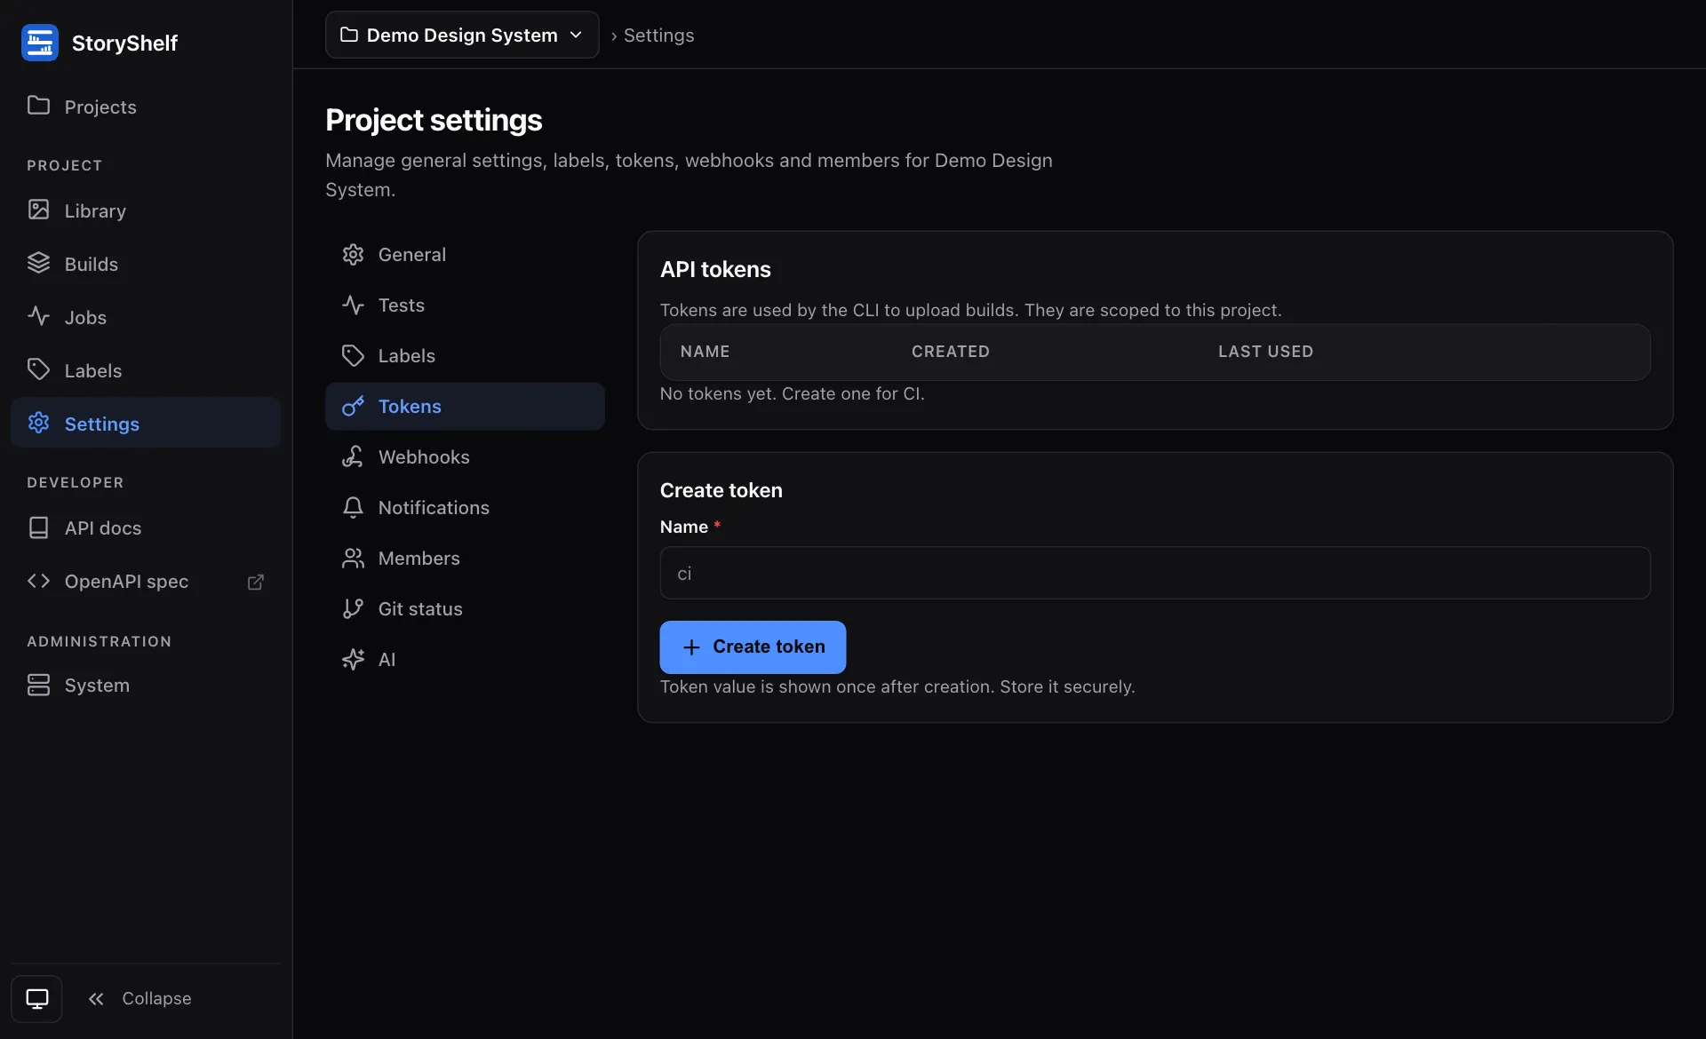Click the Settings breadcrumb text
The image size is (1706, 1039).
tap(658, 36)
